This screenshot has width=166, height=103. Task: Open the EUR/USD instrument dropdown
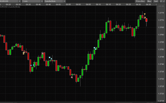(x=10, y=1)
